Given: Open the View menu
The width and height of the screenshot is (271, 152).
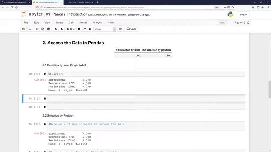Looking at the screenshot, I should click(x=47, y=22).
